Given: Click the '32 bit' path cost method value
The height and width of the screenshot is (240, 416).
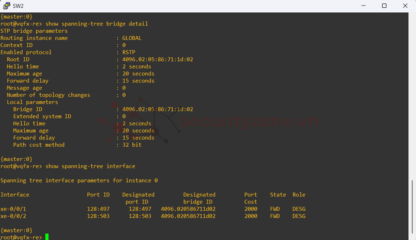Looking at the screenshot, I should click(x=132, y=145).
